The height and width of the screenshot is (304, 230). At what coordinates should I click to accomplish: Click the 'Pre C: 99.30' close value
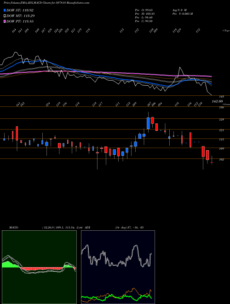[x=144, y=21]
